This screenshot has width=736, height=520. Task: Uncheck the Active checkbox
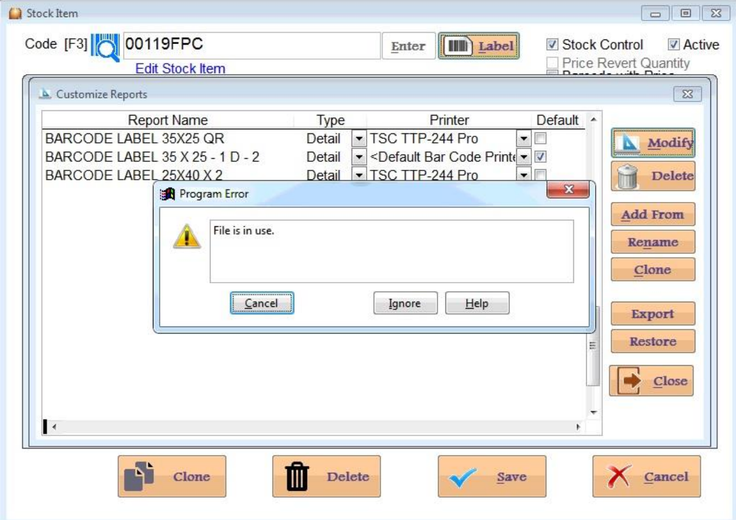click(674, 45)
